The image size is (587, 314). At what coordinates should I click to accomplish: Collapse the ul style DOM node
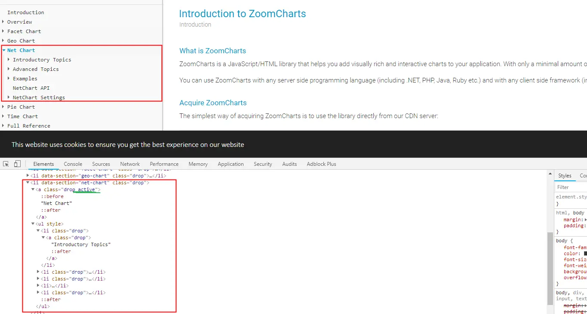pyautogui.click(x=33, y=224)
